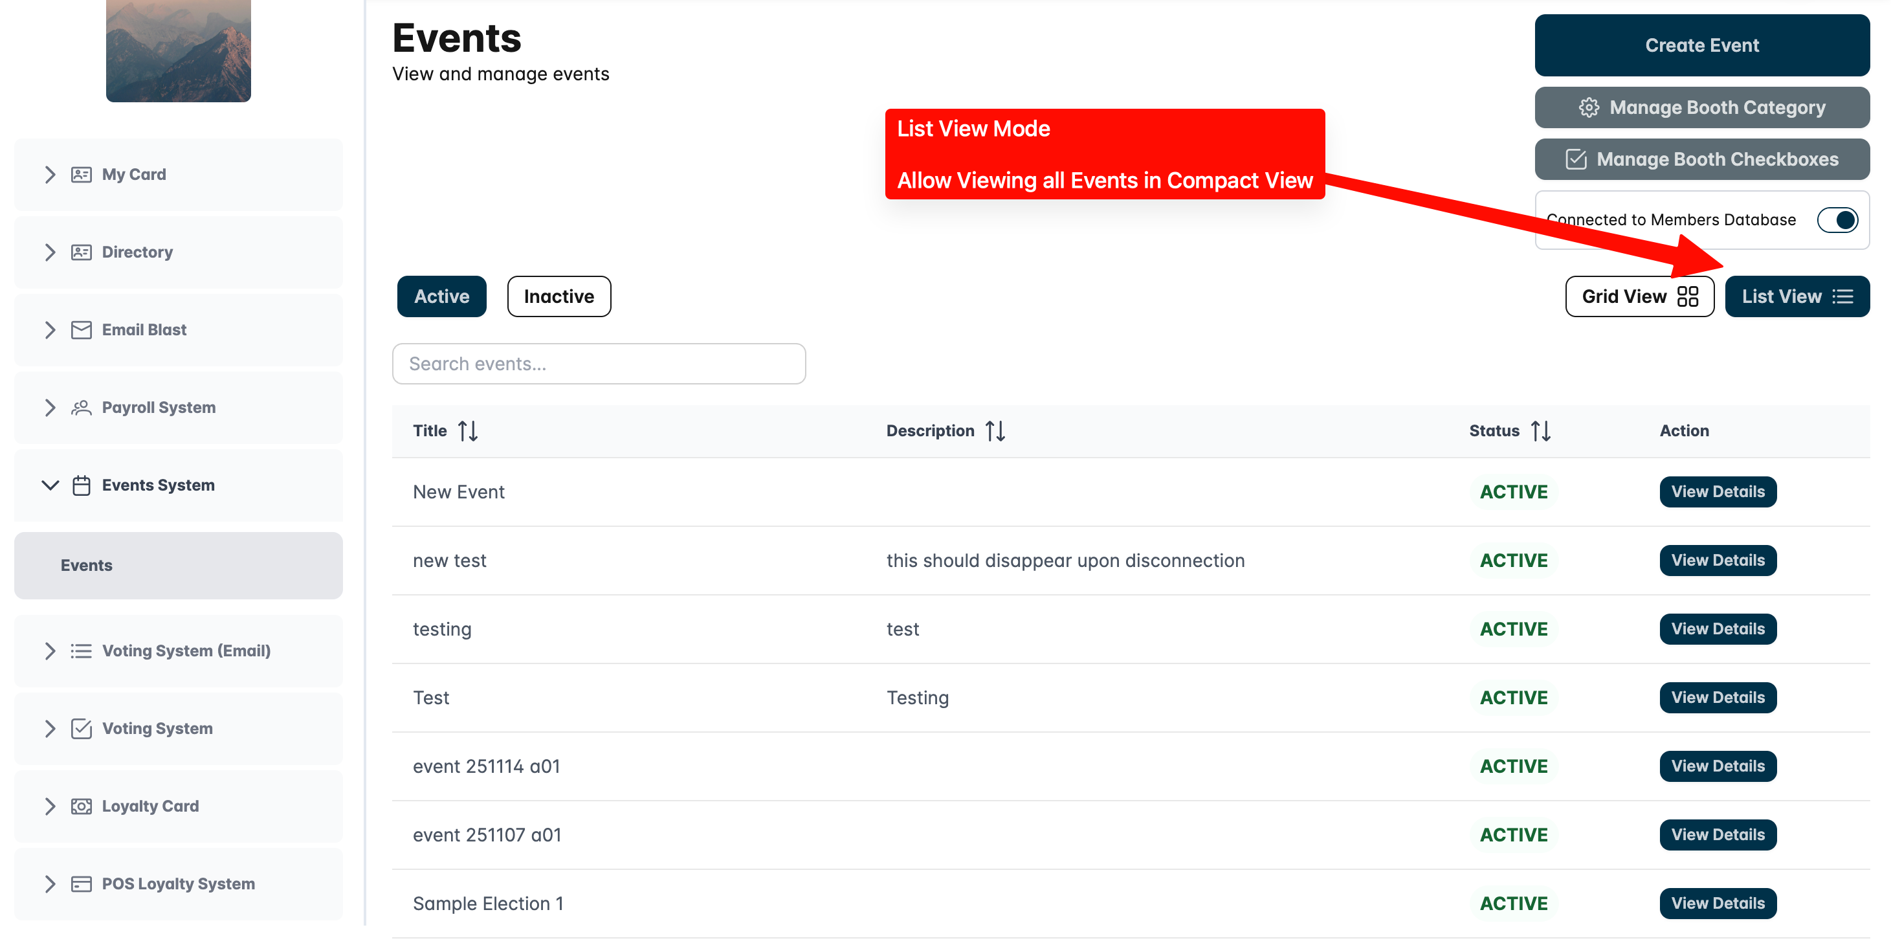Click the Events System calendar icon
The width and height of the screenshot is (1891, 945).
coord(81,485)
